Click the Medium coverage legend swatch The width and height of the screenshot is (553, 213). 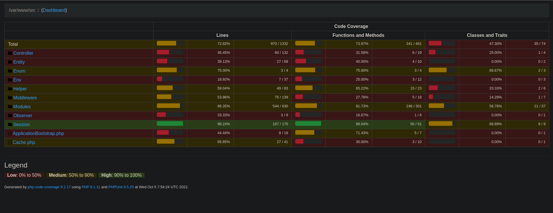(71, 175)
